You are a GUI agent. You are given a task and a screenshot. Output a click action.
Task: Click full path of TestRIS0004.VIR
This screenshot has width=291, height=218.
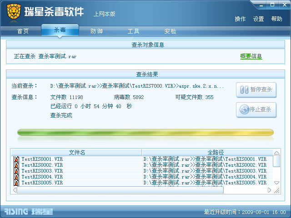[x=205, y=177]
